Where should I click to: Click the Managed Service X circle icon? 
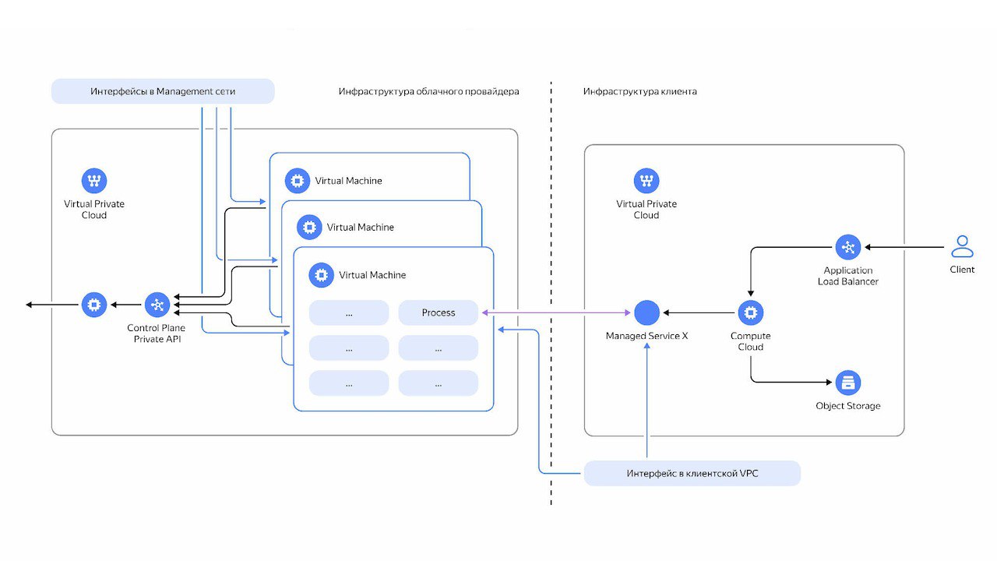pos(646,312)
